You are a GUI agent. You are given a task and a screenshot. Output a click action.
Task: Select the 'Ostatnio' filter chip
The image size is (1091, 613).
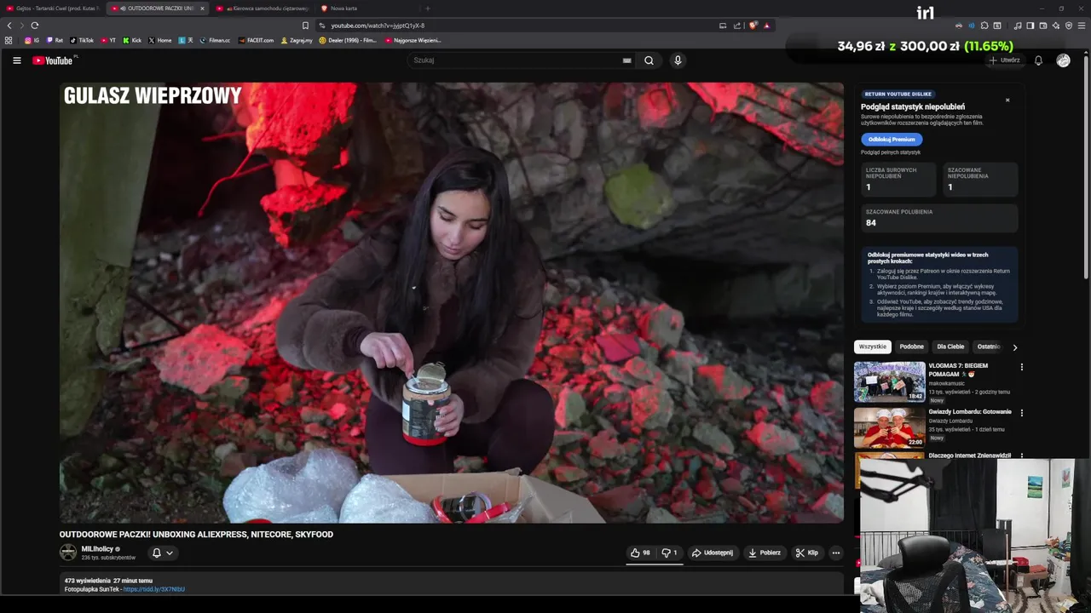point(989,347)
